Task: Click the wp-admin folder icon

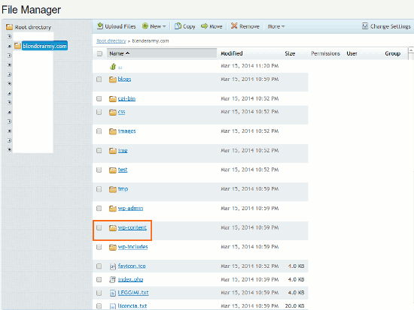Action: (x=113, y=209)
